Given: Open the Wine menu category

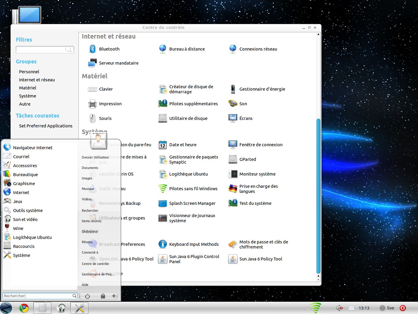Looking at the screenshot, I should (18, 228).
